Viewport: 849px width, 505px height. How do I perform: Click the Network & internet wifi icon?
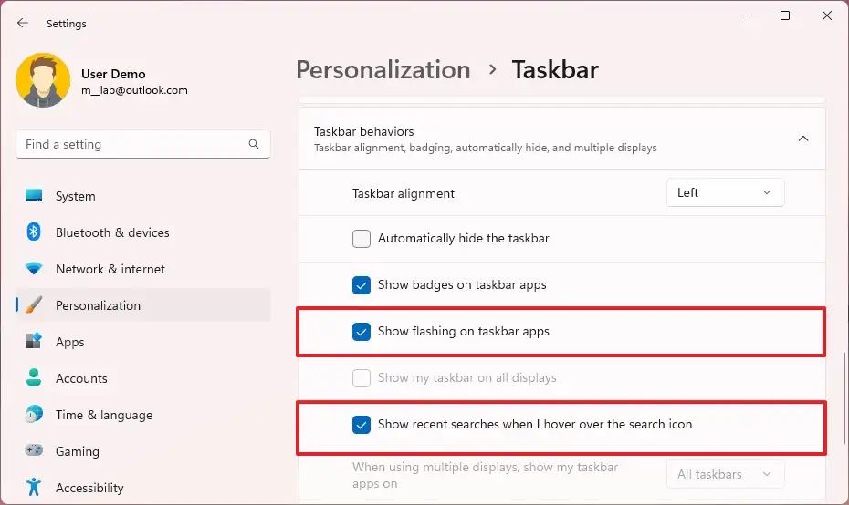(x=34, y=269)
